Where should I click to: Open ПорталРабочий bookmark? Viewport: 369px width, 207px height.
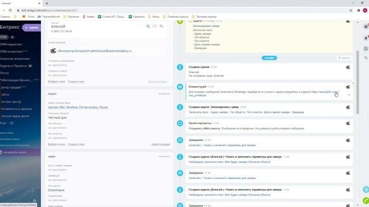click(x=48, y=17)
